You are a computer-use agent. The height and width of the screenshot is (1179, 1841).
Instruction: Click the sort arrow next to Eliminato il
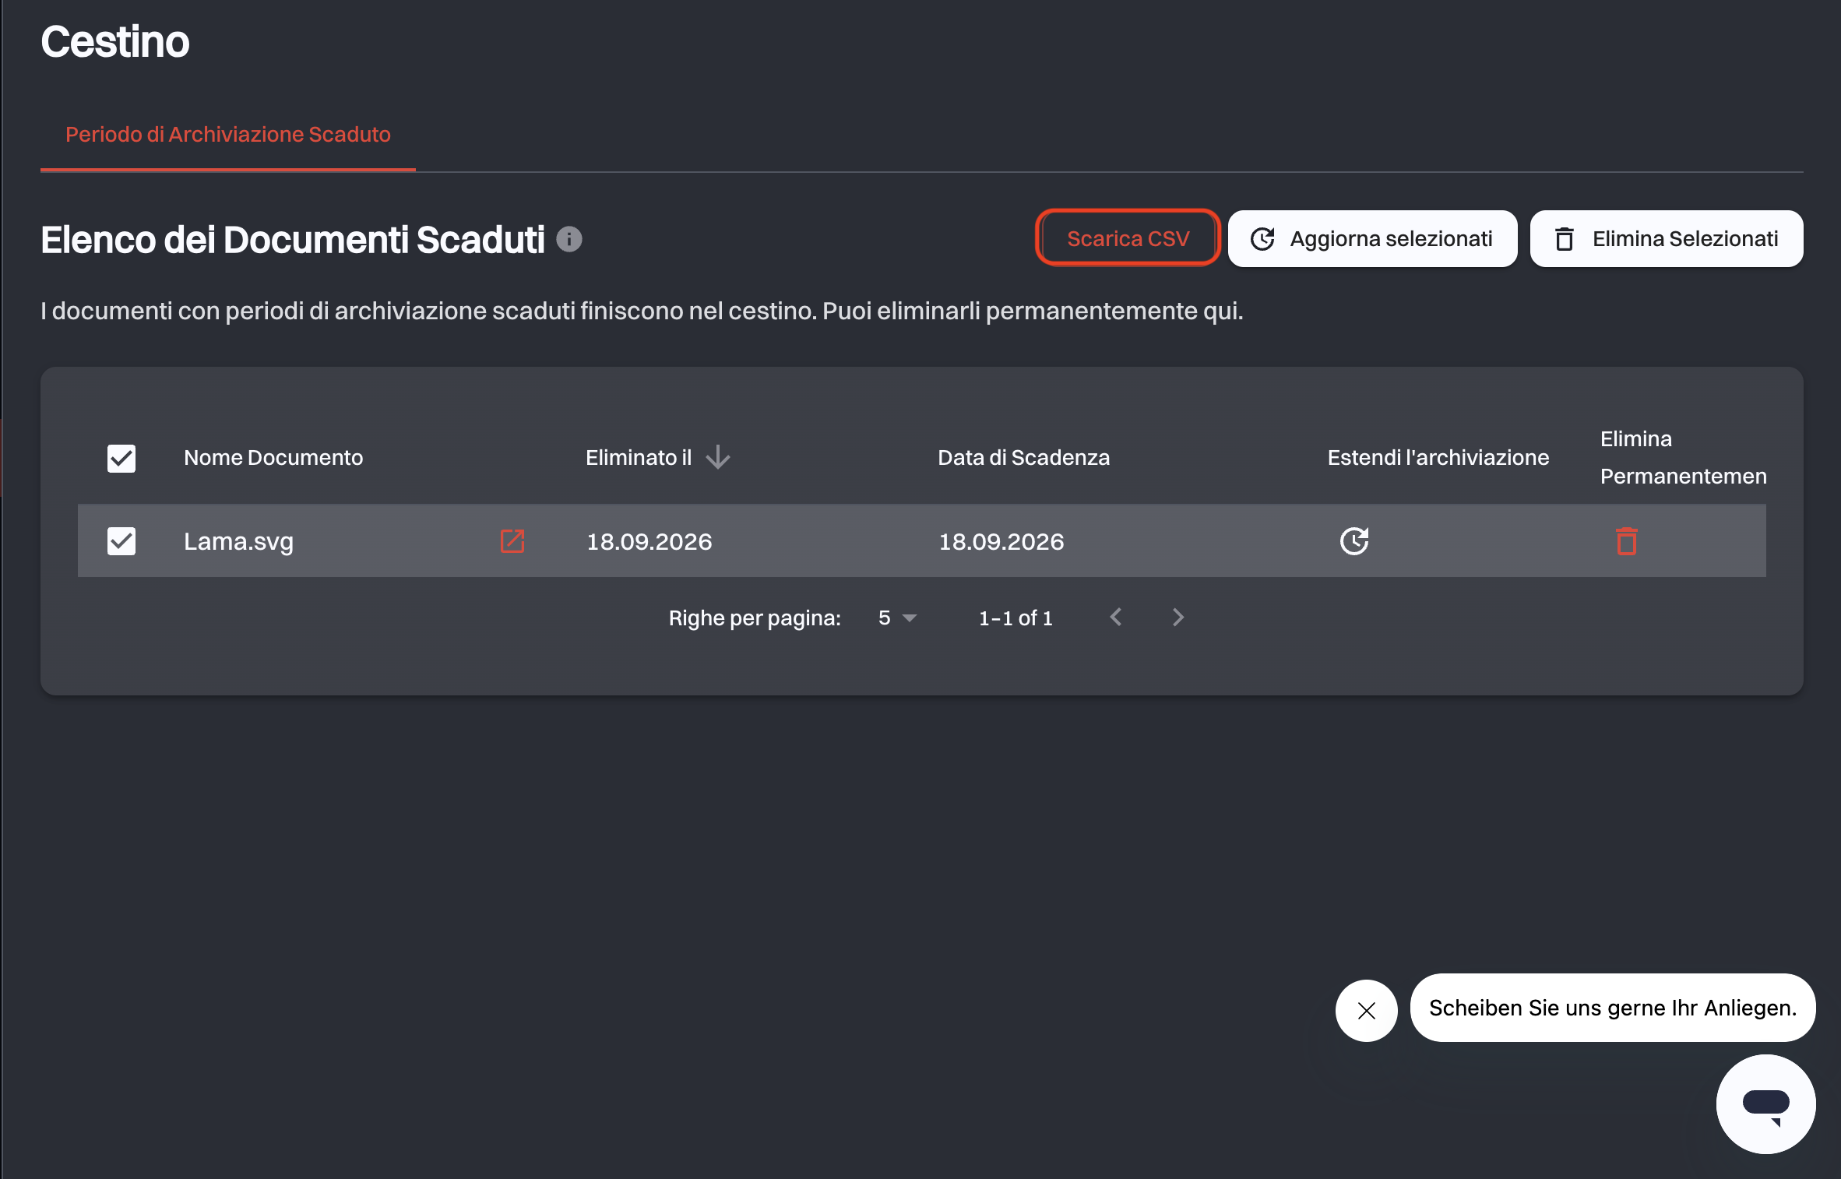pyautogui.click(x=718, y=457)
